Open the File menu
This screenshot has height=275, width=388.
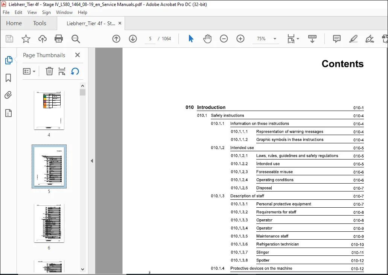point(6,12)
